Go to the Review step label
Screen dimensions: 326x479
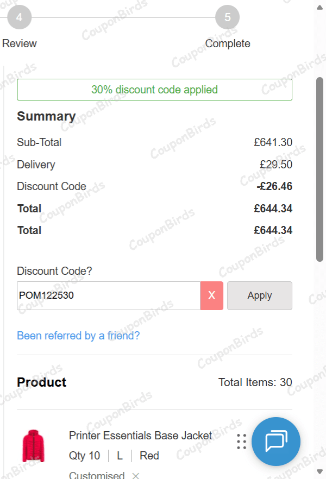coord(20,43)
